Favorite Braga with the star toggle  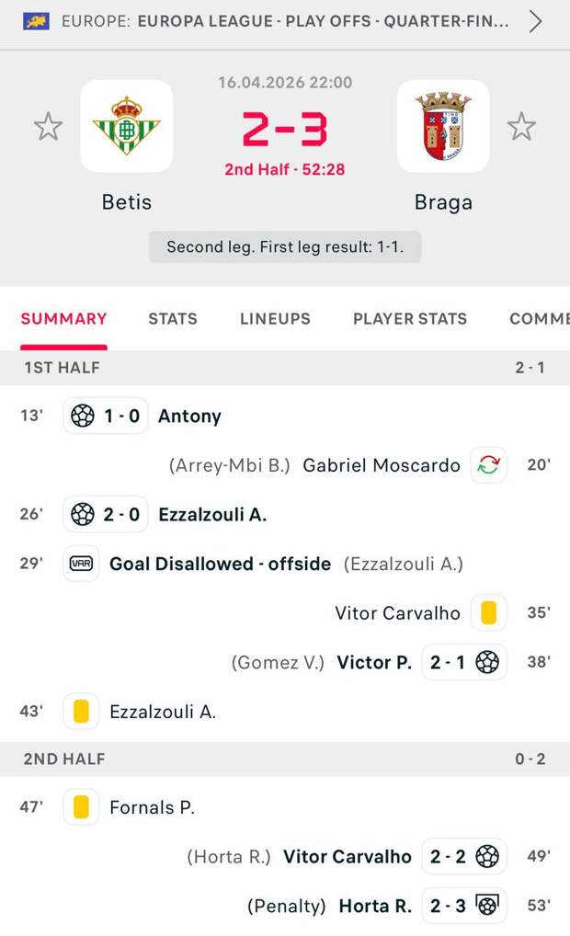521,126
